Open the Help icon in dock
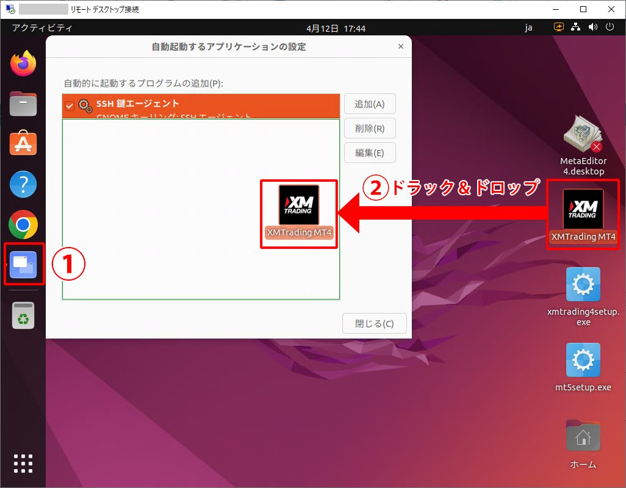Viewport: 626px width, 488px height. click(x=23, y=184)
